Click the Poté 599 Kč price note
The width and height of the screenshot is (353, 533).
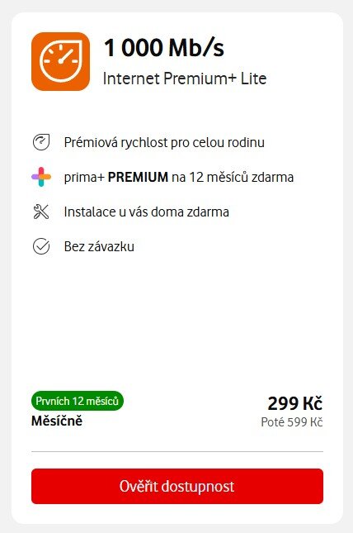[292, 422]
